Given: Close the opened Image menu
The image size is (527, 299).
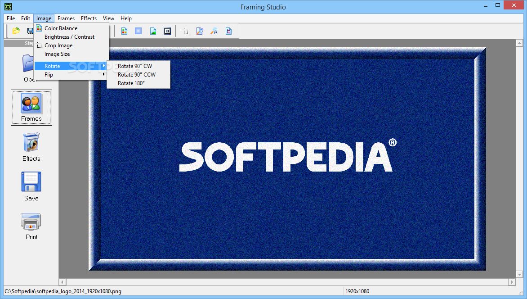Looking at the screenshot, I should [44, 18].
